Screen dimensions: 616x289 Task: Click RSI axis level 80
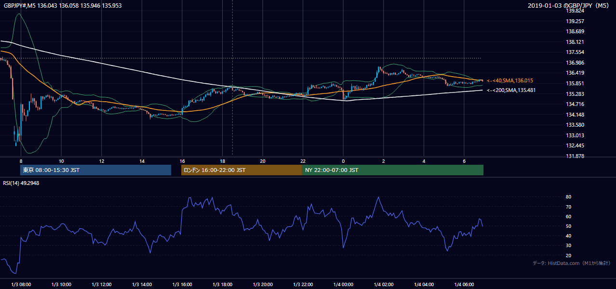click(569, 197)
